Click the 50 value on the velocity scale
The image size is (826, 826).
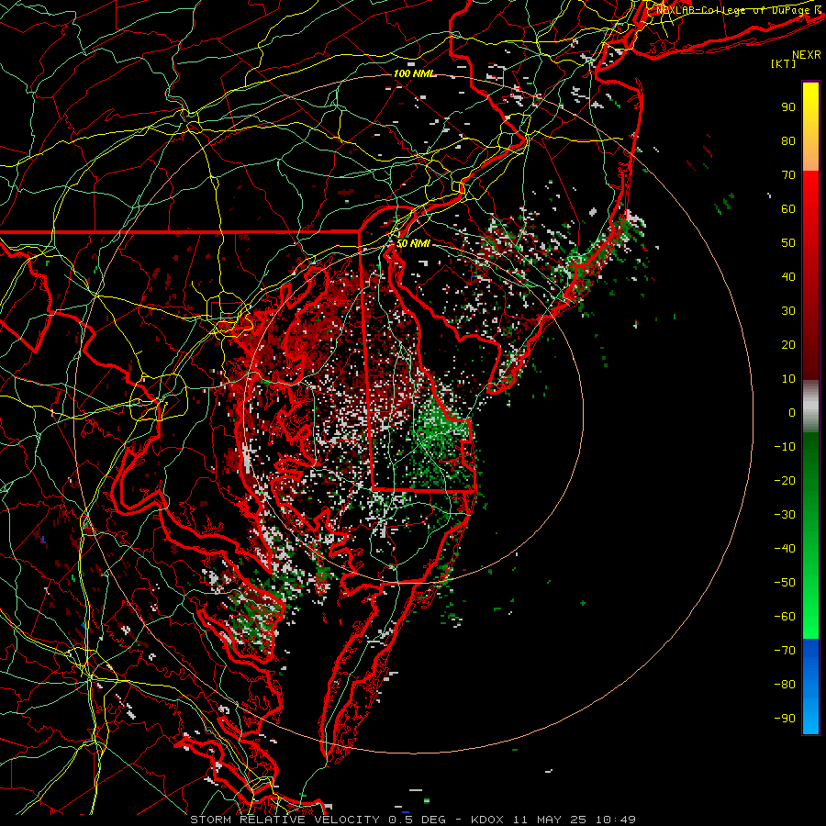click(x=788, y=243)
